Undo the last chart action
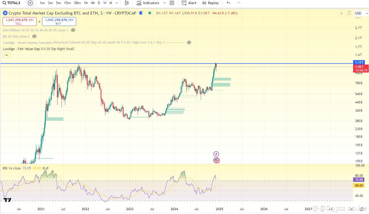Image resolution: width=369 pixels, height=214 pixels. 228,3
